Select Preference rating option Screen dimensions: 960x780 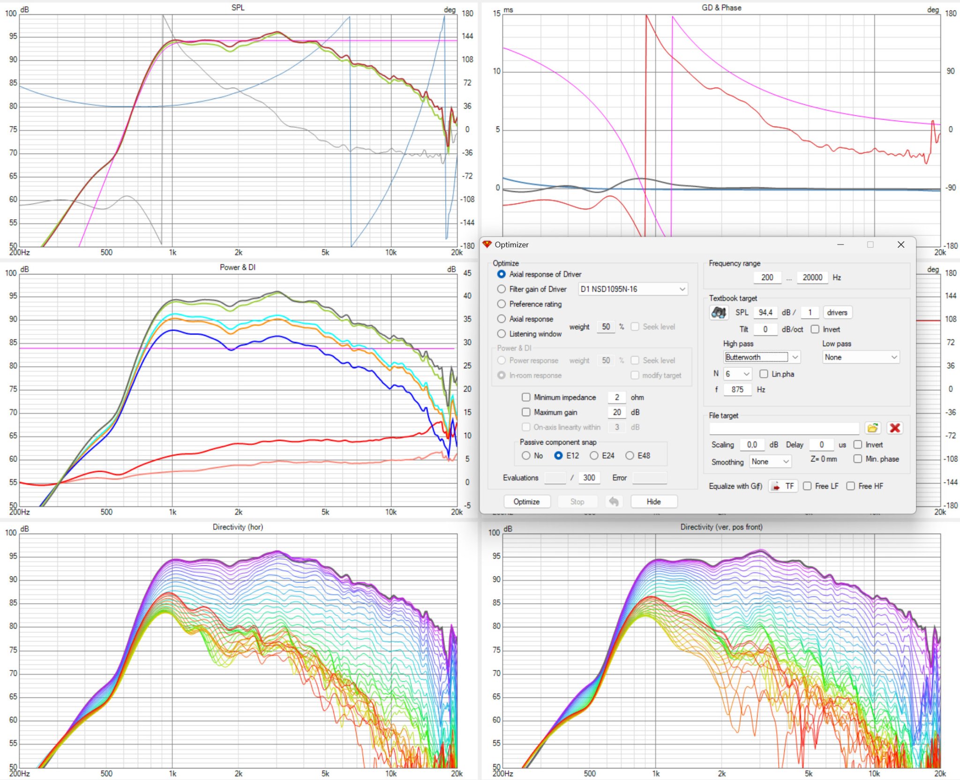pos(502,304)
